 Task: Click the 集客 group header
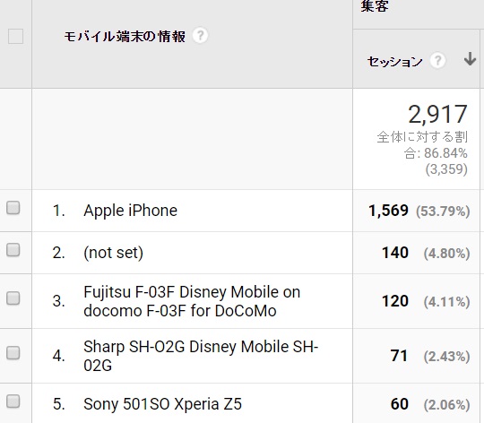coord(375,6)
